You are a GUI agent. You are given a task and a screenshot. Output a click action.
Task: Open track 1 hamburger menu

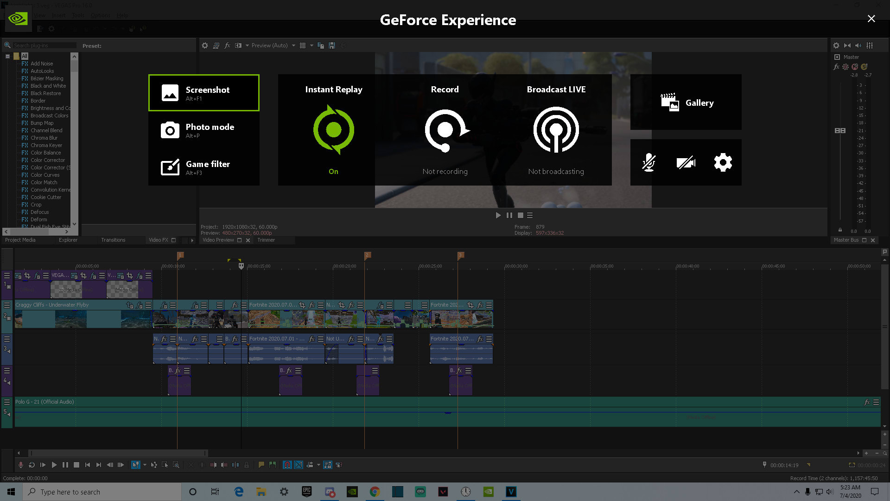click(7, 276)
